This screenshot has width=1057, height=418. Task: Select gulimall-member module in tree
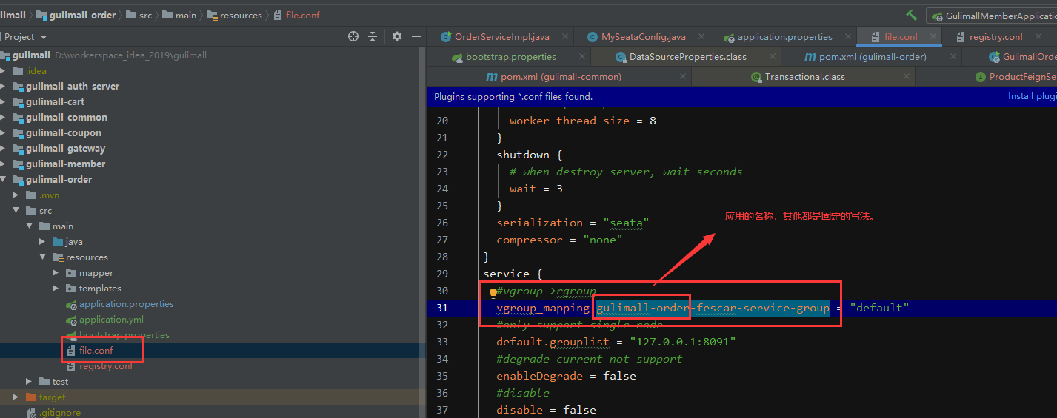click(66, 164)
